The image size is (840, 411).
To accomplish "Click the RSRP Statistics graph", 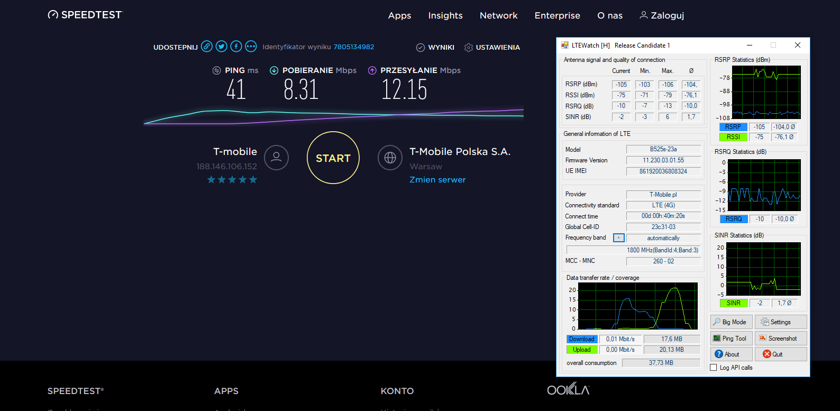I will pyautogui.click(x=766, y=92).
